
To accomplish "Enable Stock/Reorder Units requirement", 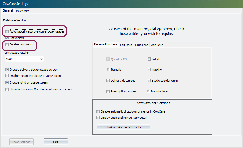I will pos(149,81).
